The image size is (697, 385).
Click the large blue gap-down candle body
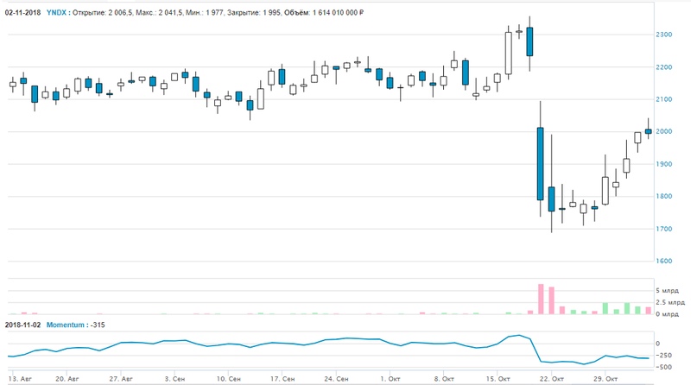click(x=540, y=163)
